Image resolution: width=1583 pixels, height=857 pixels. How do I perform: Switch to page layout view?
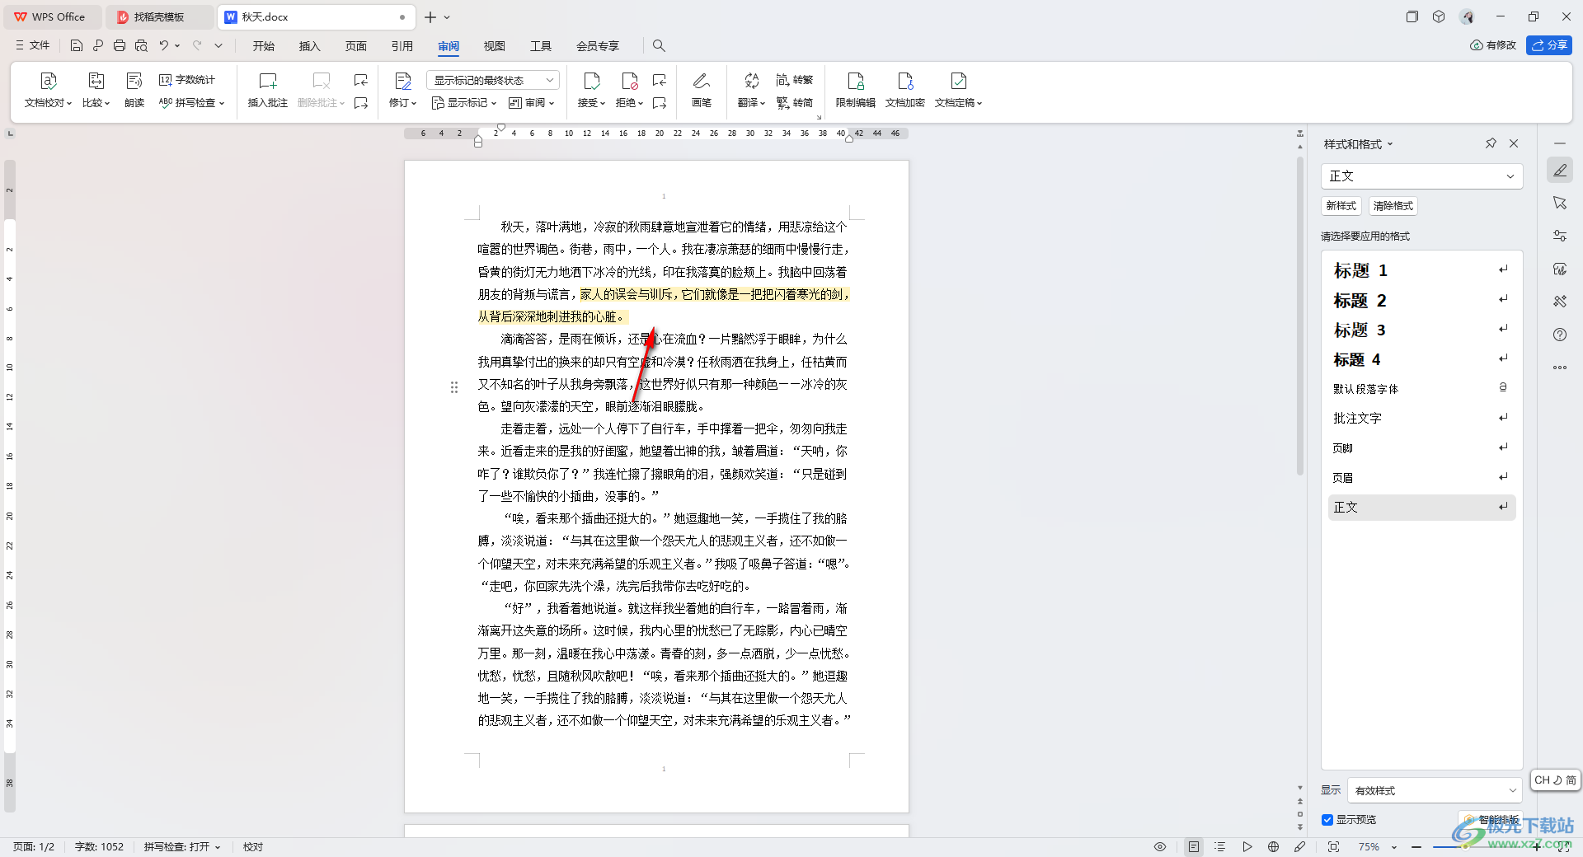pyautogui.click(x=1193, y=847)
